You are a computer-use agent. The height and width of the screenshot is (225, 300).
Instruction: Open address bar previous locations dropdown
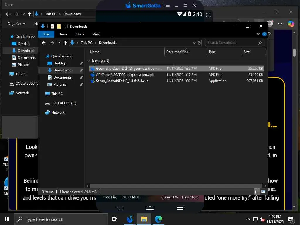tap(194, 43)
